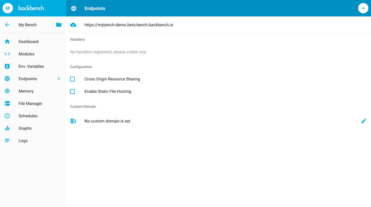This screenshot has width=371, height=207.
Task: Click the plus add endpoint button
Action: click(363, 8)
